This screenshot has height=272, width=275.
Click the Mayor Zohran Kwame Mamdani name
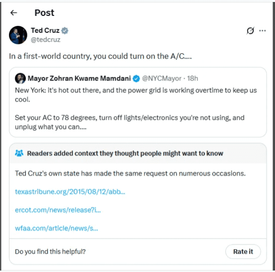[79, 79]
